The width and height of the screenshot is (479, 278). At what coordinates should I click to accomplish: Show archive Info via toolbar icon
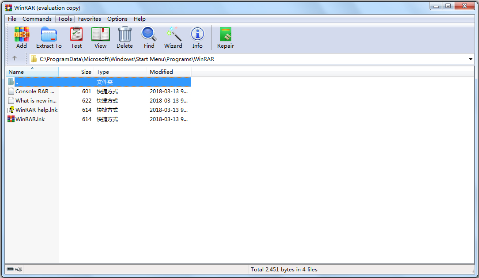click(197, 34)
